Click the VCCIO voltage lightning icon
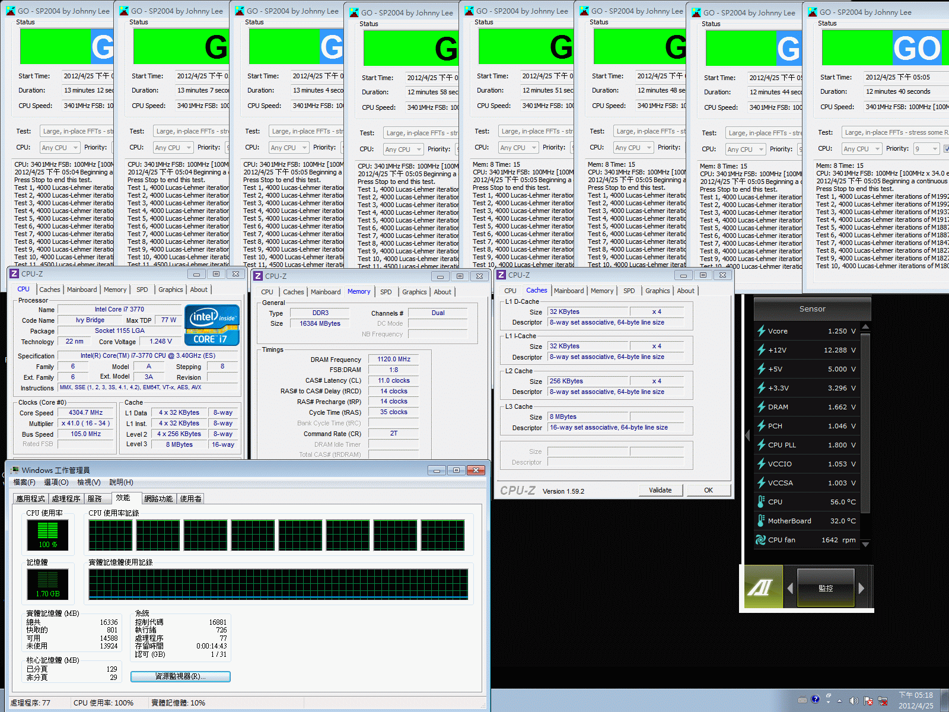 pos(761,464)
